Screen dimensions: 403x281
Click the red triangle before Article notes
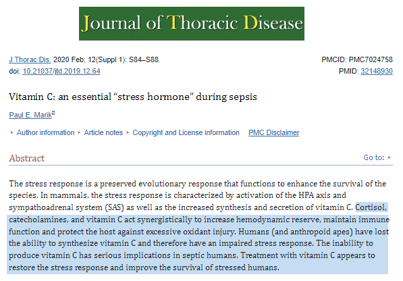pos(79,132)
